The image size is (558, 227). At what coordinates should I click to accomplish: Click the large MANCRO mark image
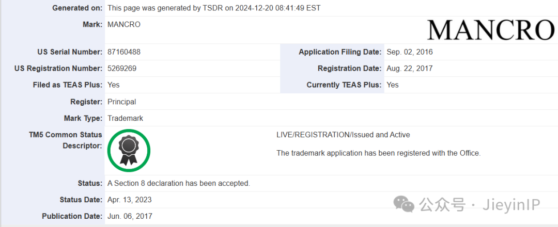pyautogui.click(x=491, y=30)
